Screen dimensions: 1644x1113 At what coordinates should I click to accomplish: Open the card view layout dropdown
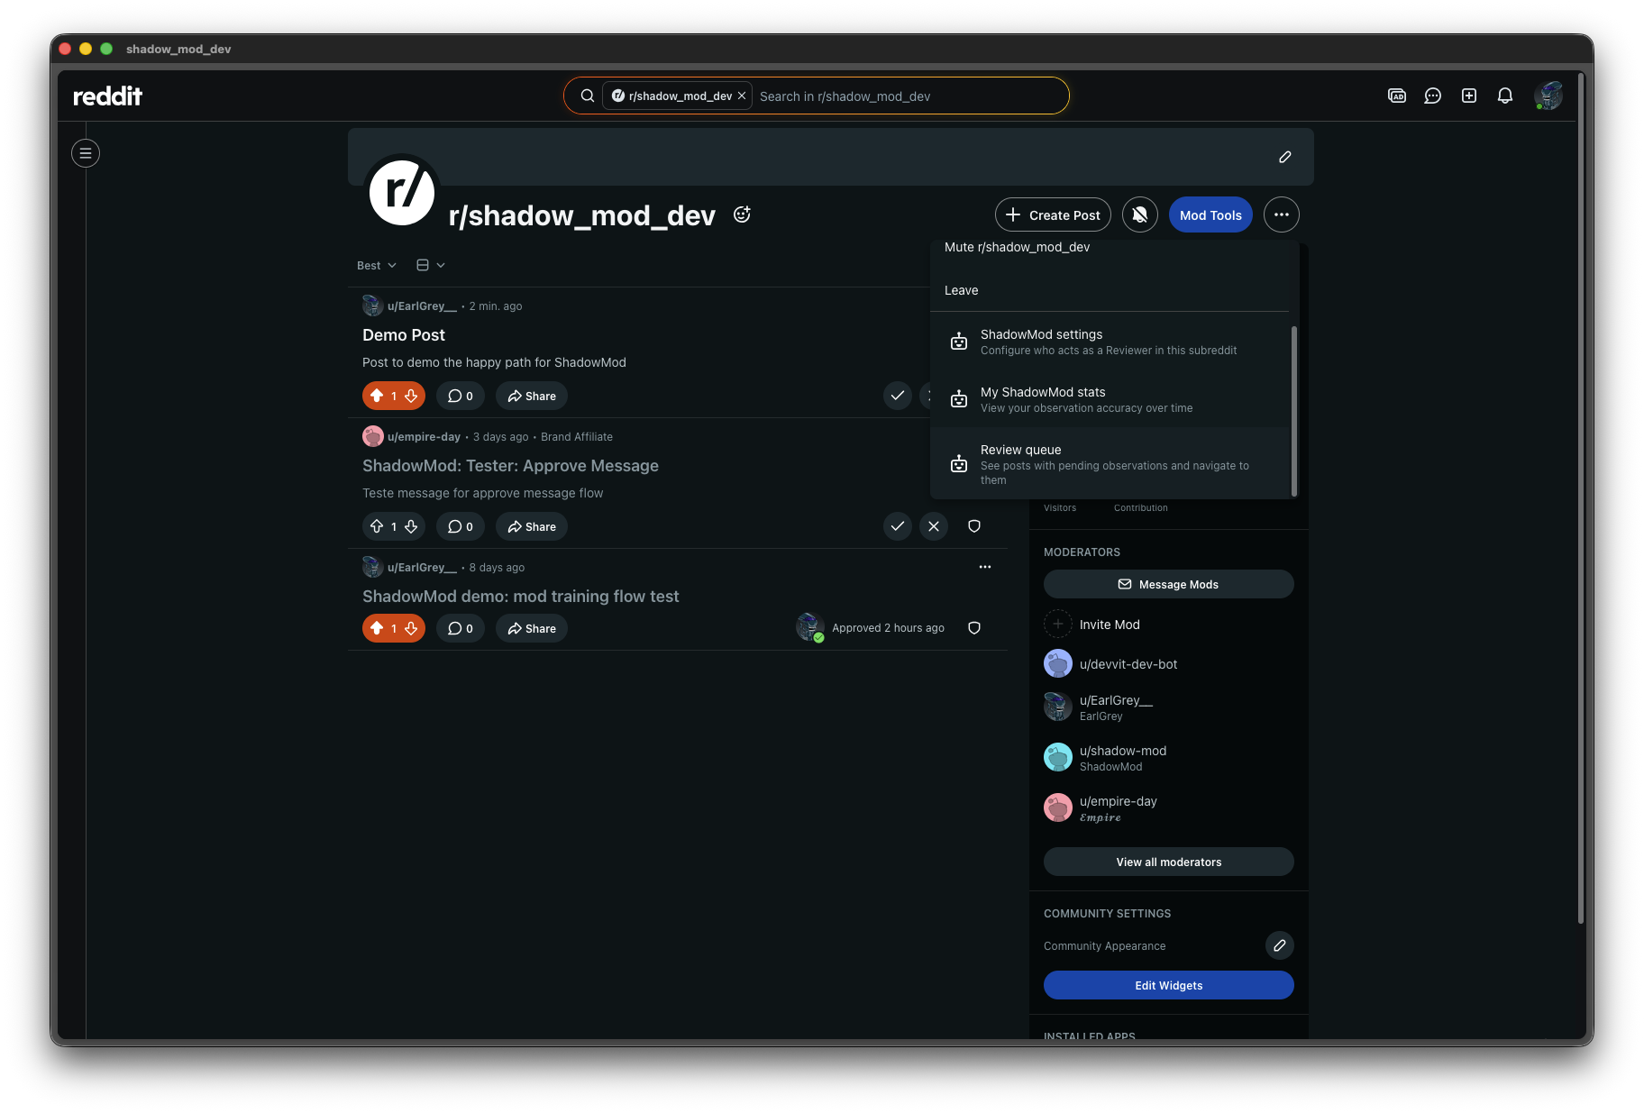[x=431, y=265]
